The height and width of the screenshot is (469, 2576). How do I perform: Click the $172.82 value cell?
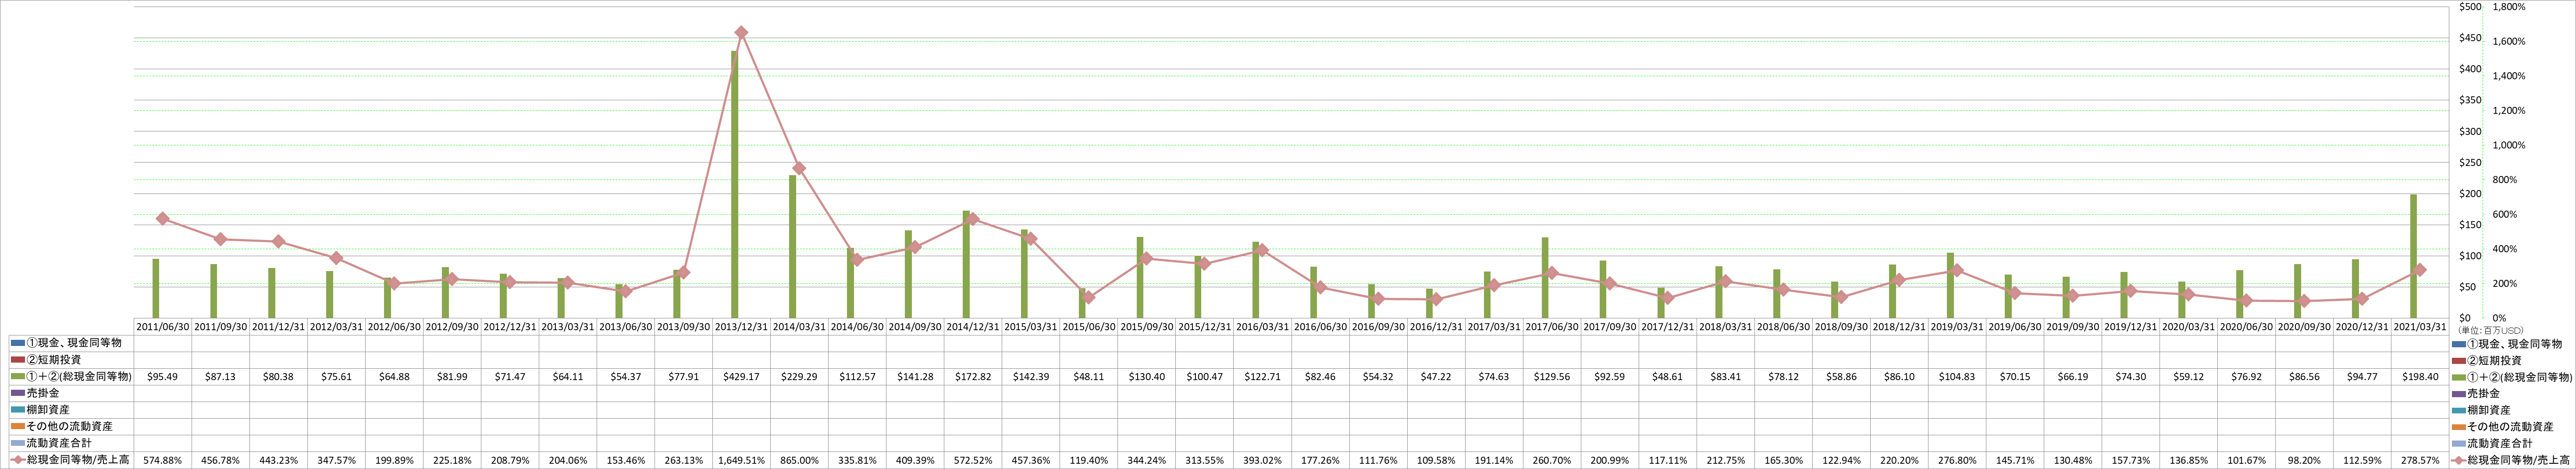point(973,376)
